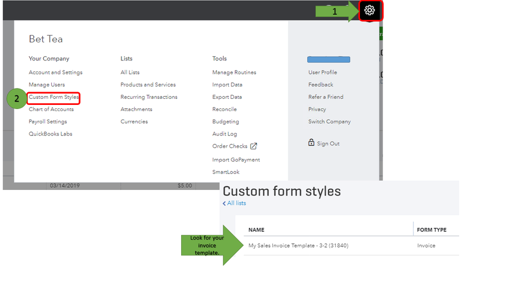Click the $5.00 amount cell
This screenshot has height=281, width=513.
[185, 186]
